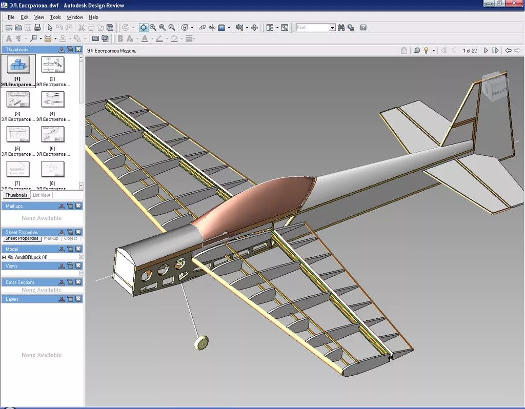Viewport: 525px width, 409px height.
Task: Pin the Layers palette
Action: (x=62, y=299)
